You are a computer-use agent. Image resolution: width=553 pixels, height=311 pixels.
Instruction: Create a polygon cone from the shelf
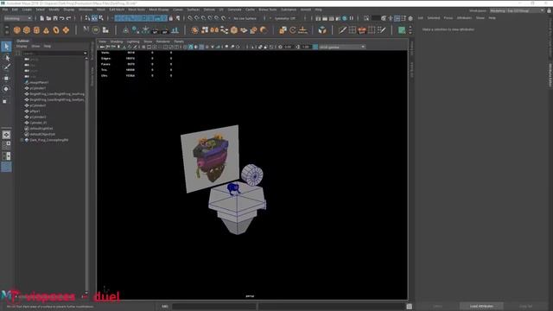coord(46,30)
